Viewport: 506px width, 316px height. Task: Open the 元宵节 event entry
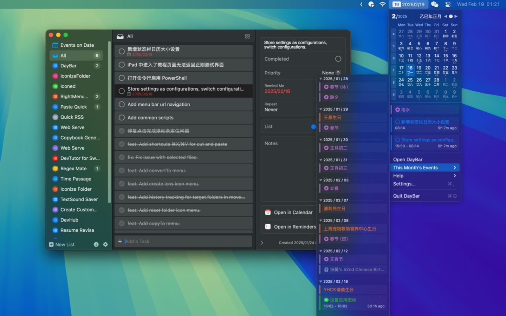(353, 259)
